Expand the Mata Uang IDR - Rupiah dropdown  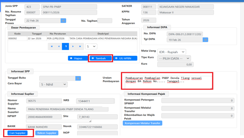tap(171, 52)
